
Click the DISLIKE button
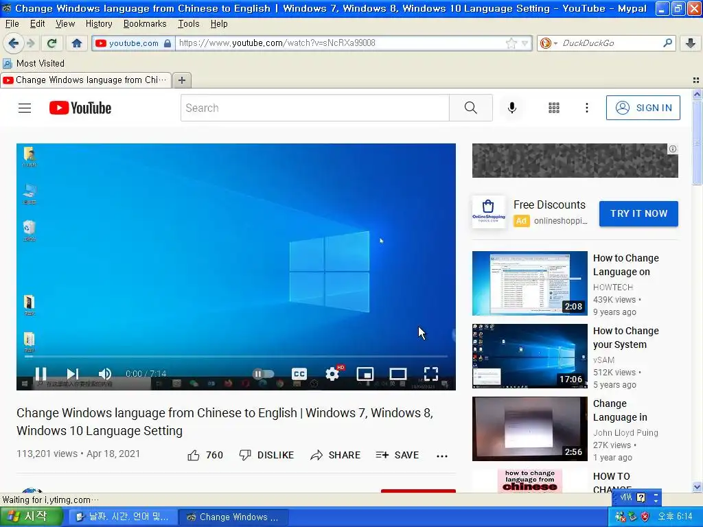pyautogui.click(x=266, y=455)
